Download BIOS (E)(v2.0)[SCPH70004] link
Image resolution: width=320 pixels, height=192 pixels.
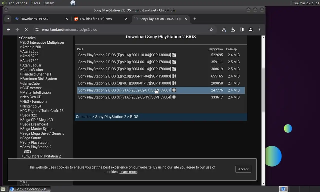click(124, 62)
